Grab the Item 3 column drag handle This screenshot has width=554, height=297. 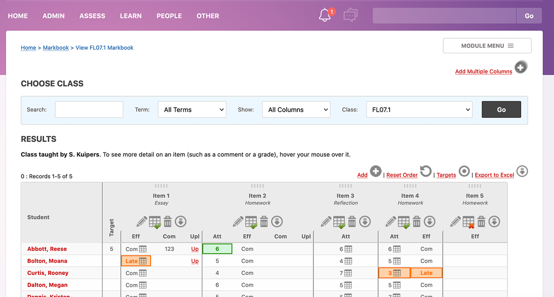click(345, 186)
